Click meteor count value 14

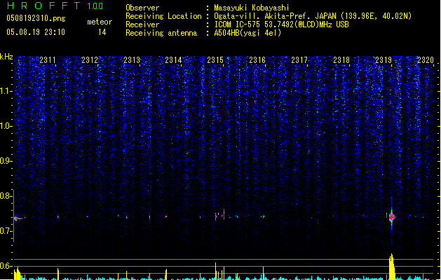102,32
